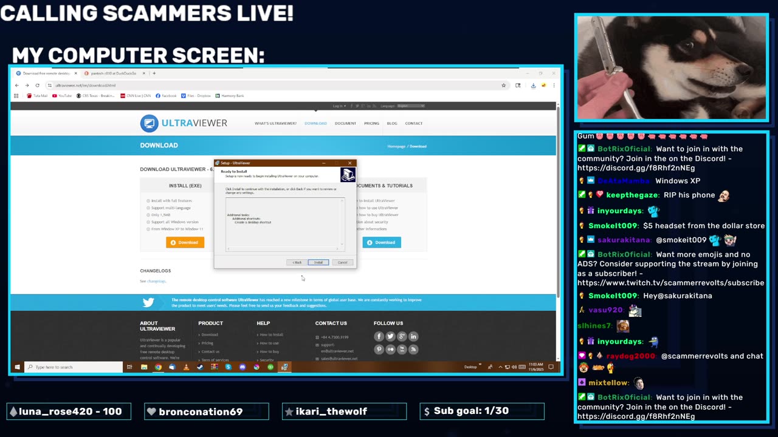Click the taskbar search box

click(74, 367)
